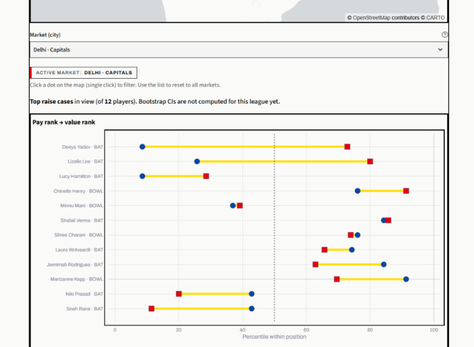Expand dropdown using the chevron arrow

pos(440,50)
